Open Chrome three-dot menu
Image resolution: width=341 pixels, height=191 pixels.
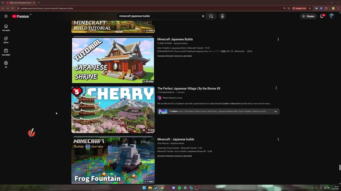pyautogui.click(x=338, y=8)
